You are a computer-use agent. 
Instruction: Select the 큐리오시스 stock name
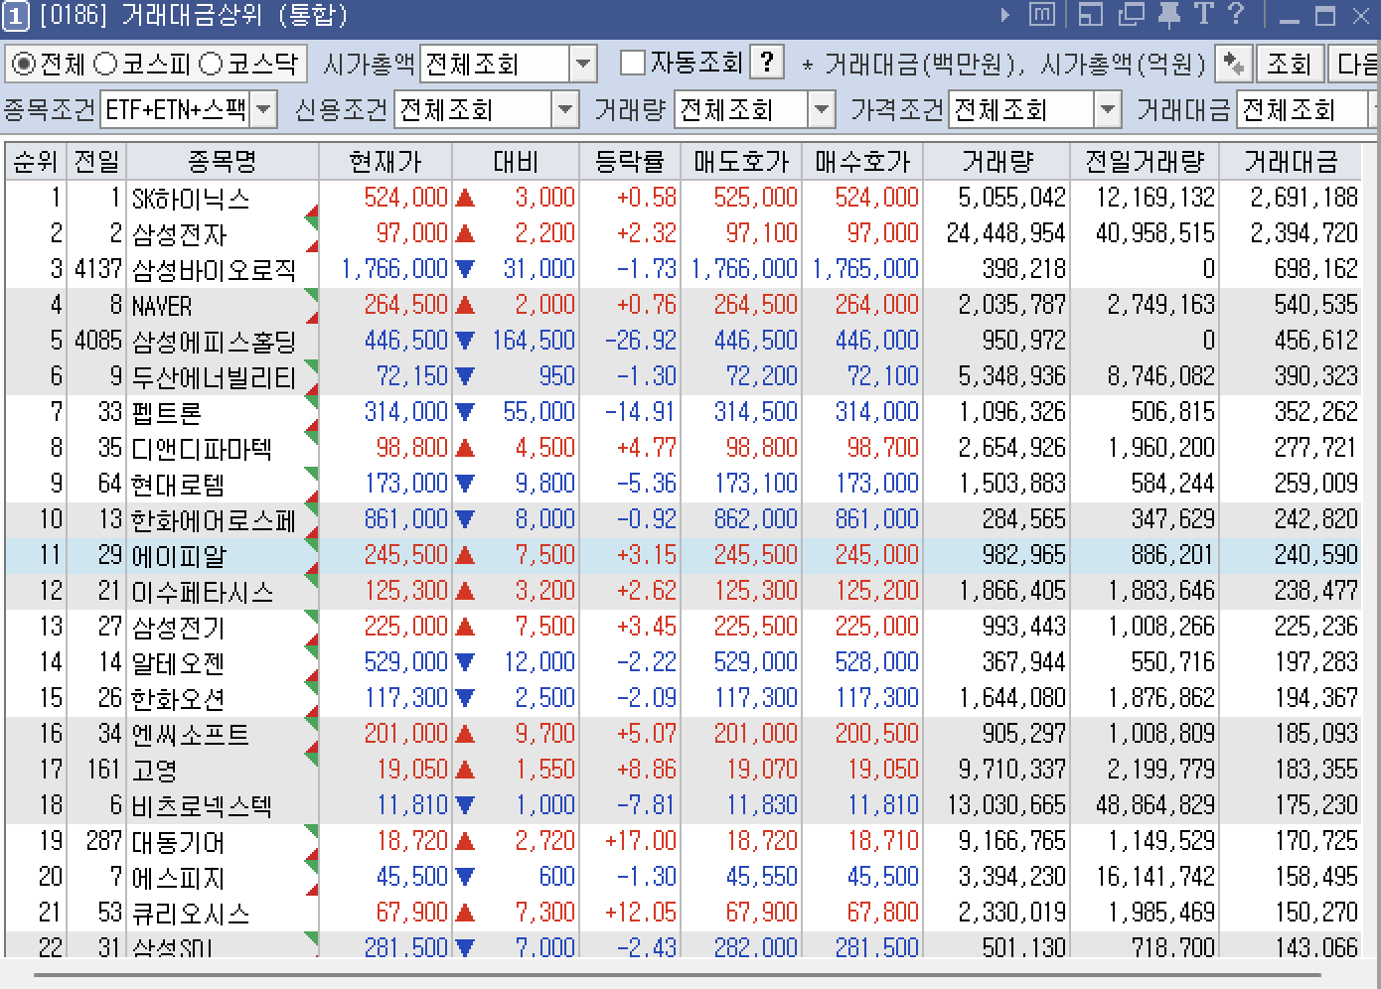click(x=191, y=914)
